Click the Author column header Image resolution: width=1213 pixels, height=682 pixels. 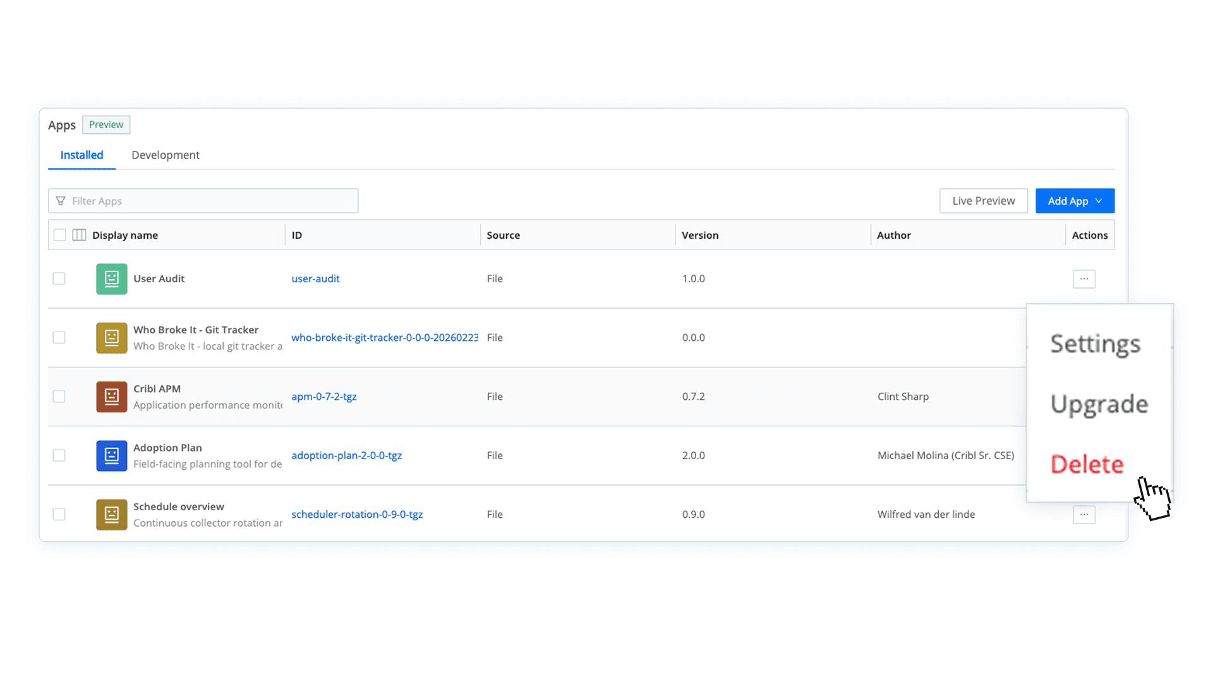tap(894, 235)
